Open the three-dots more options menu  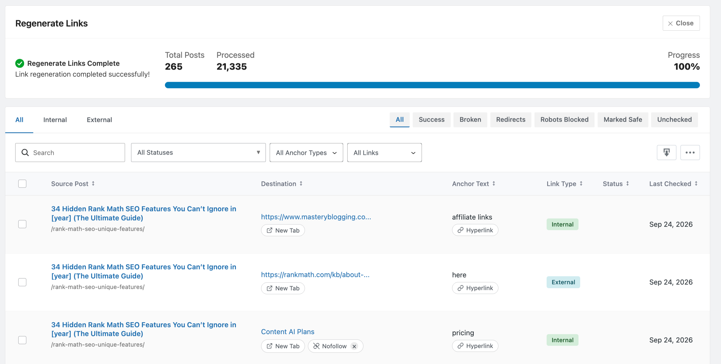click(690, 152)
